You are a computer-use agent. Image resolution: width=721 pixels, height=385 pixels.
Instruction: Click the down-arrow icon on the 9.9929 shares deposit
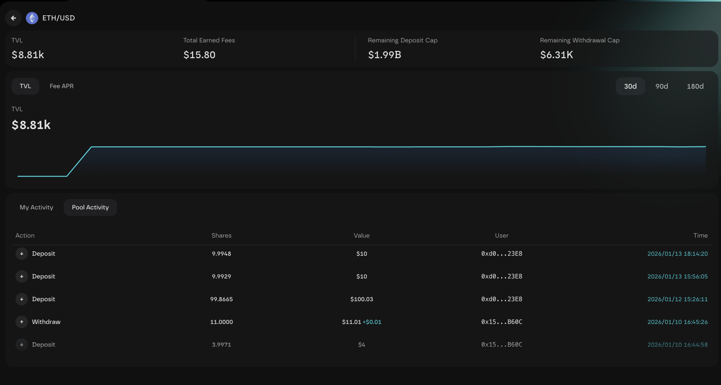coord(21,276)
